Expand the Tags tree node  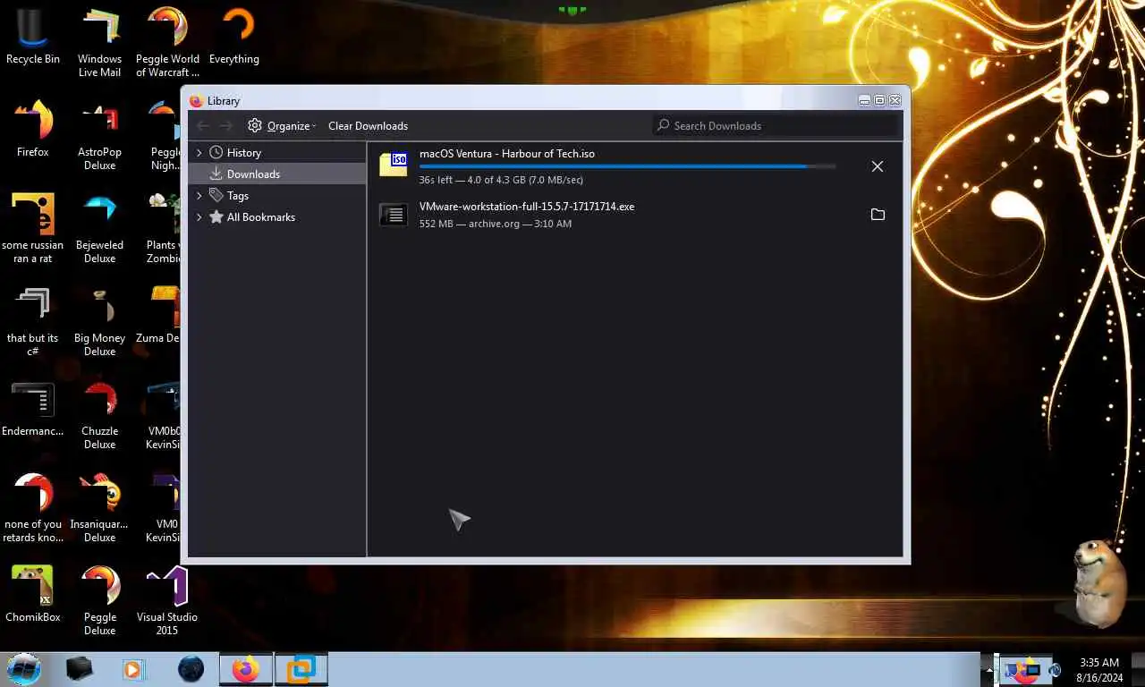coord(199,196)
